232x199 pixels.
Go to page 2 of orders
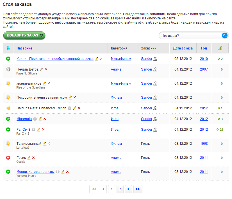[x=120, y=189]
